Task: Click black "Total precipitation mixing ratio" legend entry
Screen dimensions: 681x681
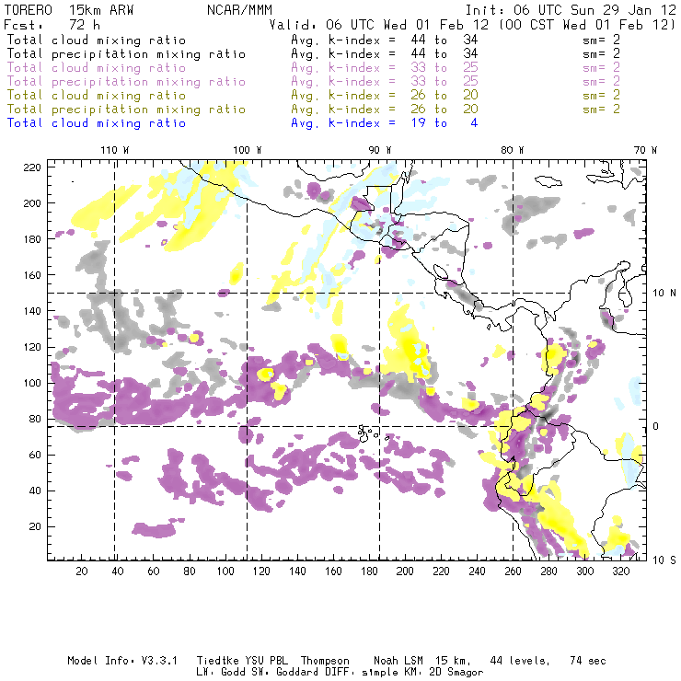Action: tap(126, 54)
